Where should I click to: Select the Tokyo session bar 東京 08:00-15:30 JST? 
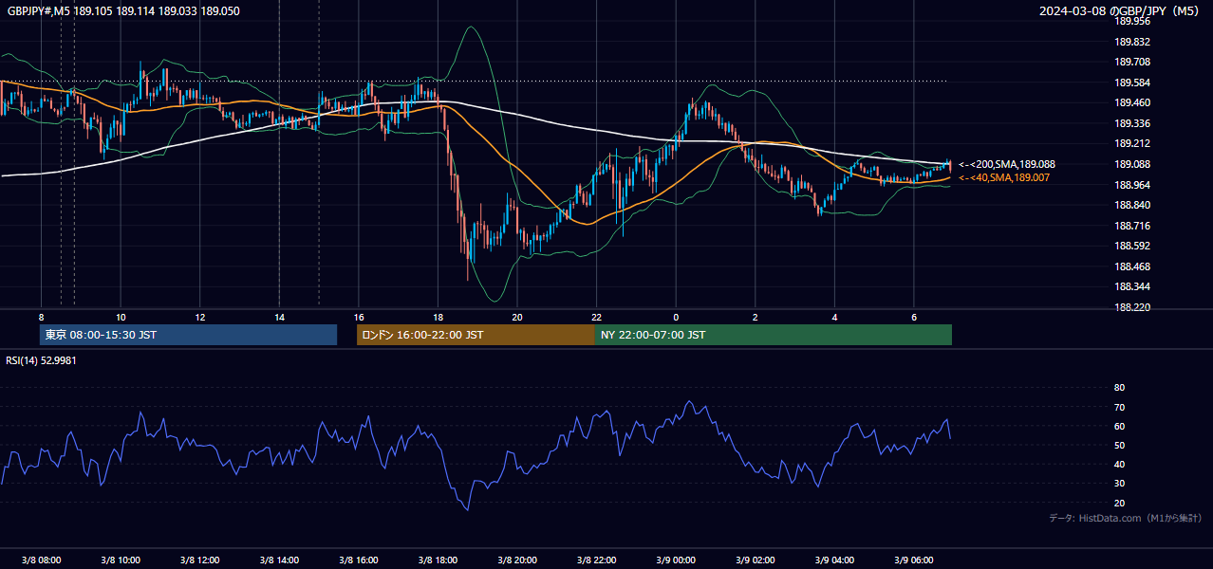188,335
